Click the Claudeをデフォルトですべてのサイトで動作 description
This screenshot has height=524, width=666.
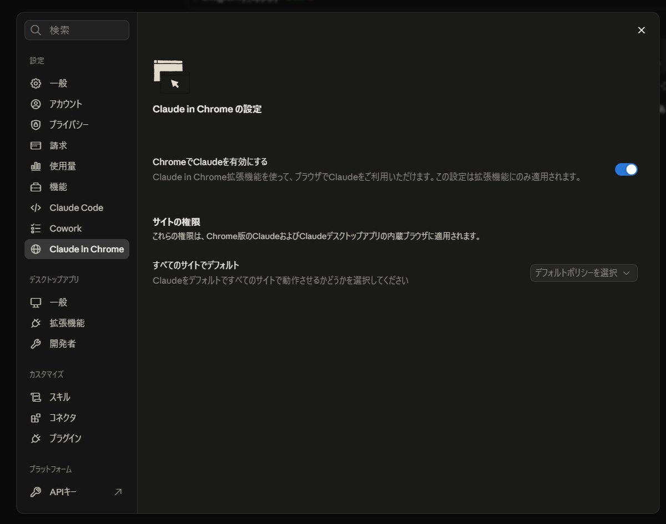(x=280, y=281)
